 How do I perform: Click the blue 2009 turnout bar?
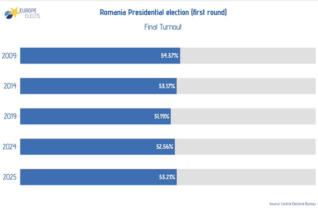click(89, 56)
